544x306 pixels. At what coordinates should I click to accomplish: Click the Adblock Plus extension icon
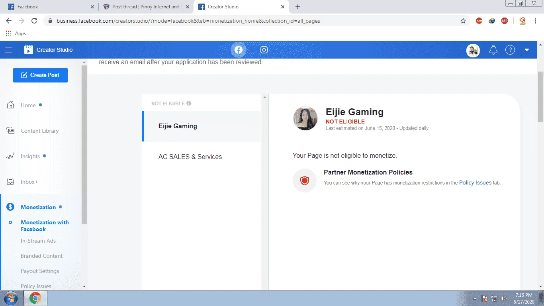[x=505, y=21]
